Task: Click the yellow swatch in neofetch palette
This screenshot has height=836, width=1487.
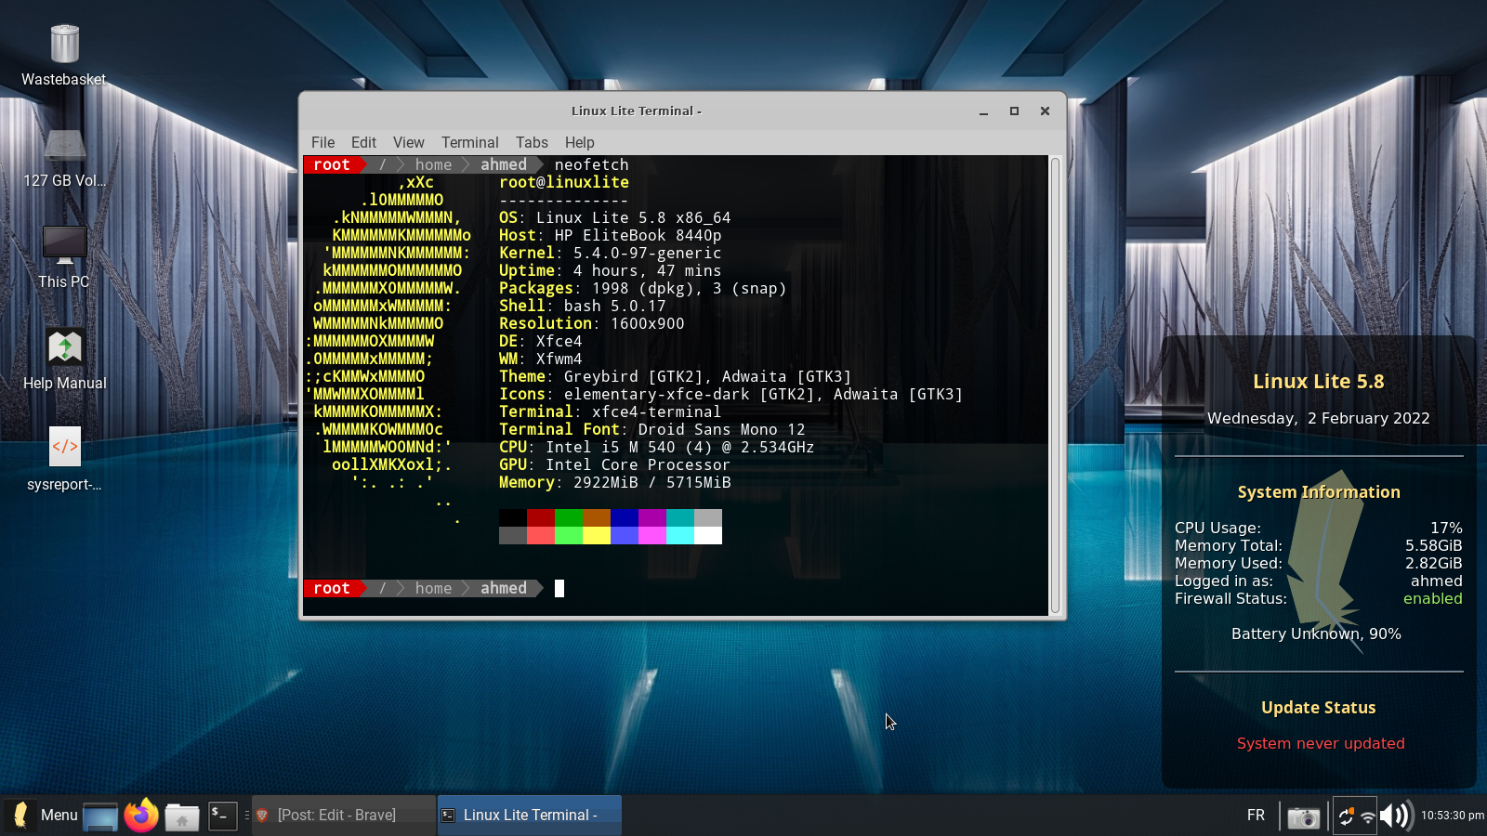Action: [597, 535]
